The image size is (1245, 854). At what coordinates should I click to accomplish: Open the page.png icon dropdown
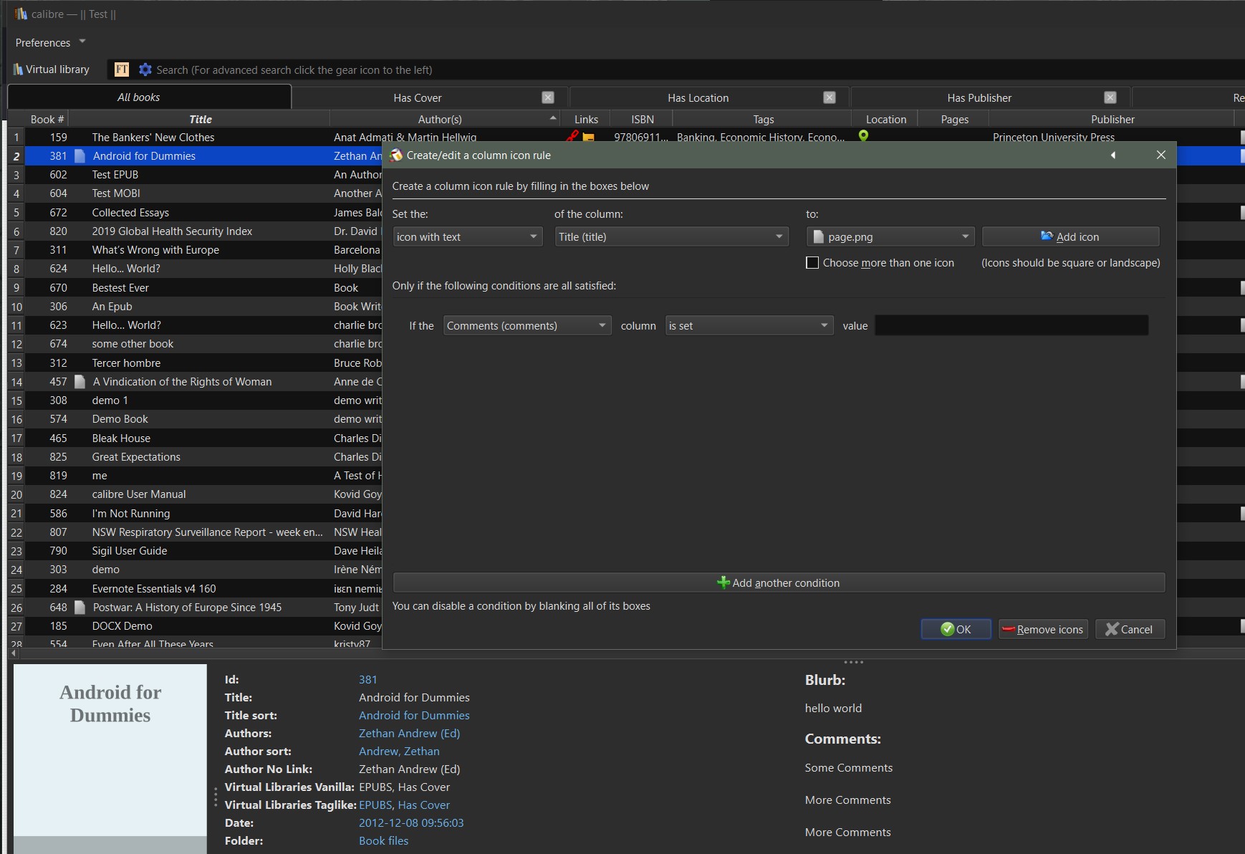click(891, 236)
